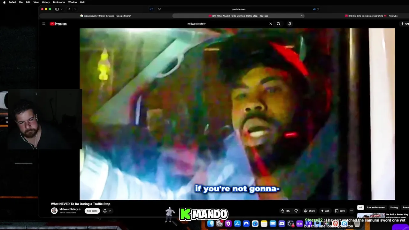Mute the audio icon on the active tab
Image resolution: width=409 pixels, height=230 pixels.
point(302,16)
